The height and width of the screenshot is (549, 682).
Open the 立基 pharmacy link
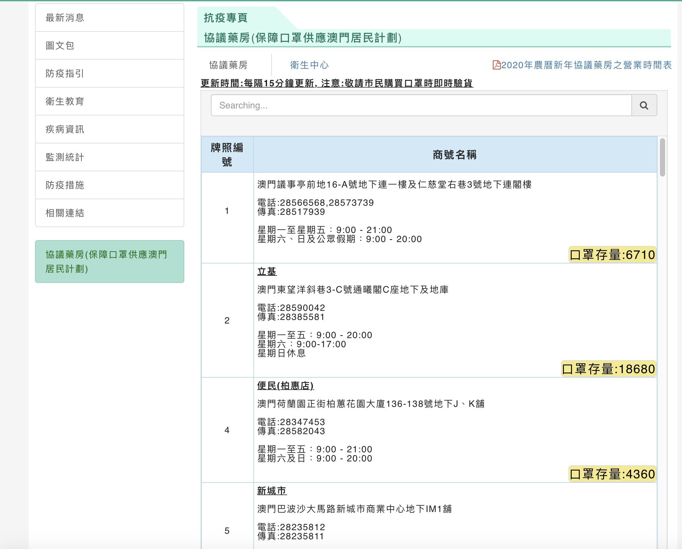point(267,271)
